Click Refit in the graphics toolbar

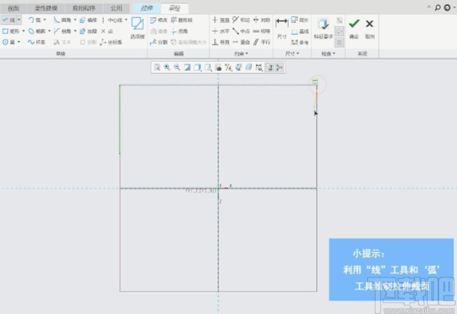(157, 68)
